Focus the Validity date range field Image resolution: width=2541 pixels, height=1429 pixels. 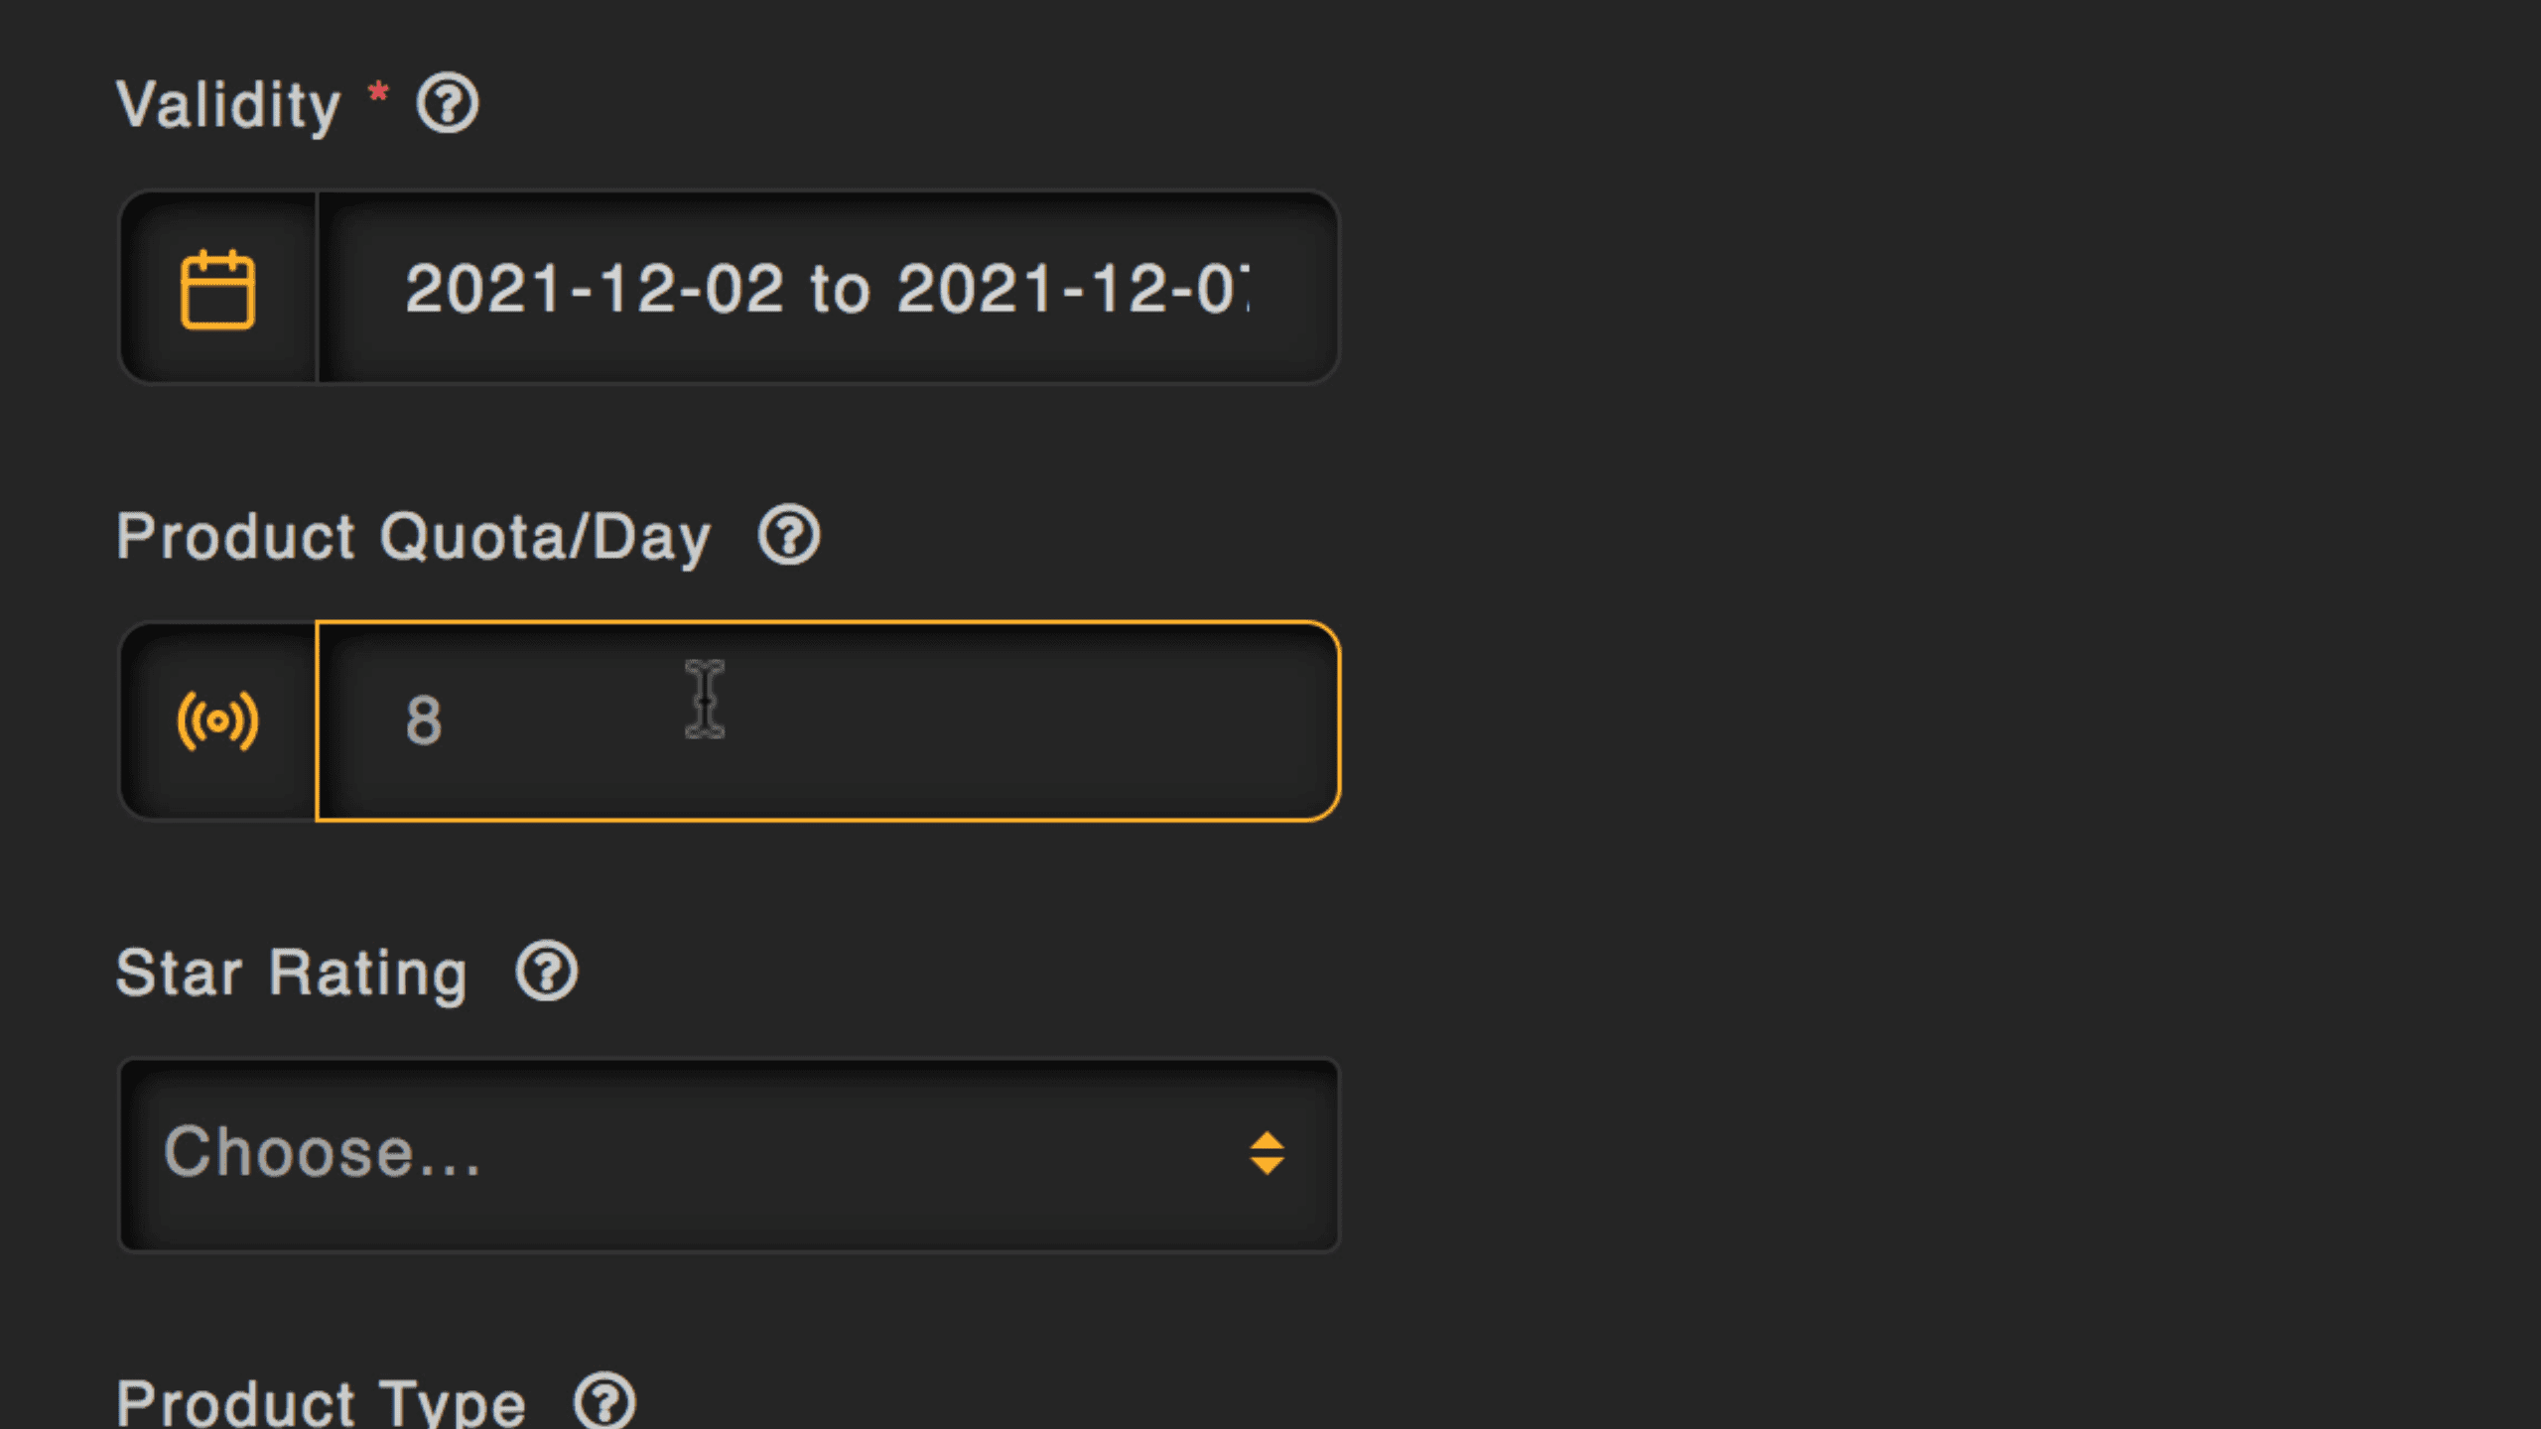[x=828, y=289]
